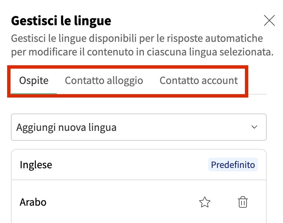The image size is (283, 223).
Task: Click the Gestisci le lingue heading
Action: [x=61, y=21]
